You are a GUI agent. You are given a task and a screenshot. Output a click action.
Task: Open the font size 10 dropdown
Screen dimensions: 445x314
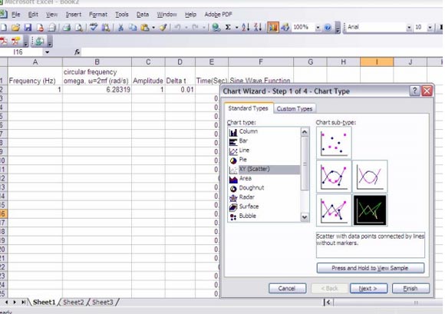430,28
